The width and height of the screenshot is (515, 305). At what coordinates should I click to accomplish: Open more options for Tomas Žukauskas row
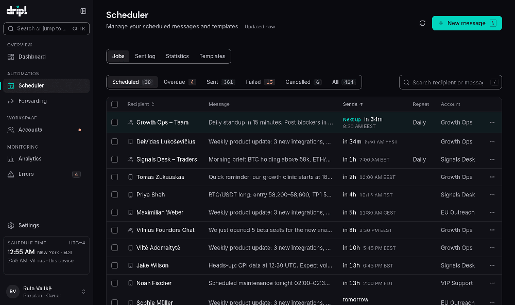coord(492,177)
